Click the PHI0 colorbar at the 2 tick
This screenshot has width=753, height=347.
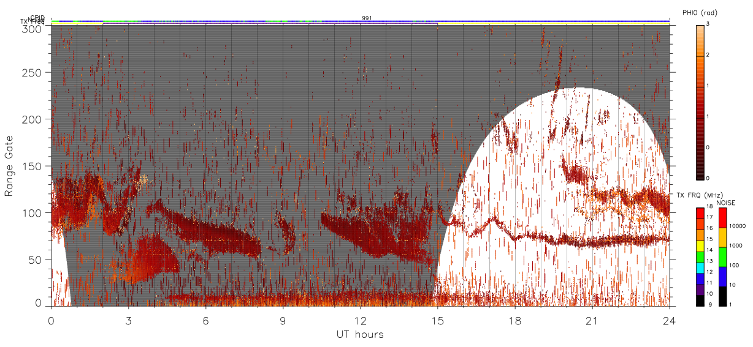(700, 56)
